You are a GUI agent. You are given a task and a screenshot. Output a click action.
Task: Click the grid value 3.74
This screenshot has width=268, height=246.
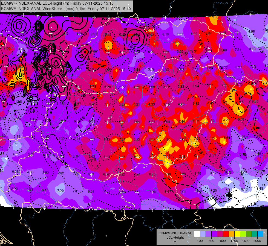(x=31, y=155)
